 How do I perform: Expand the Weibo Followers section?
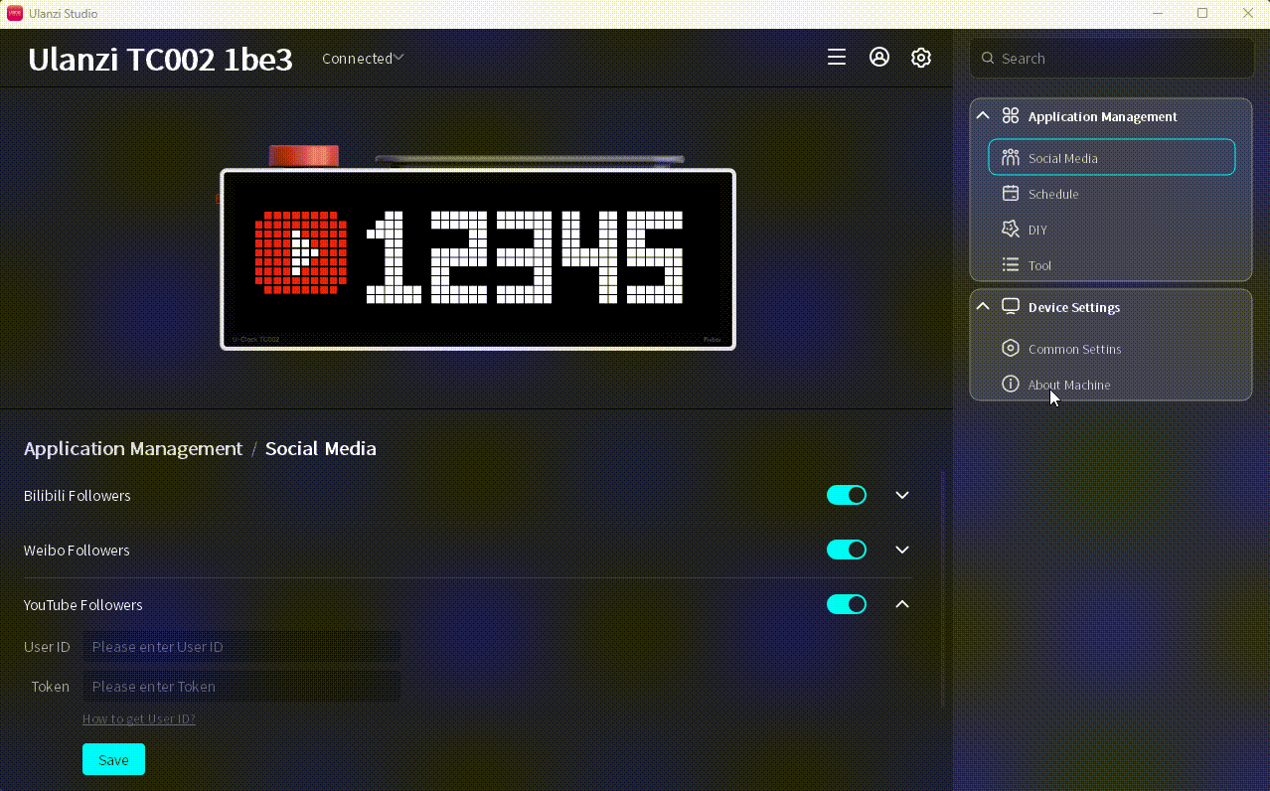point(902,550)
